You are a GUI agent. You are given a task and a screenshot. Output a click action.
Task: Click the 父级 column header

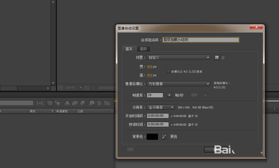pos(80,111)
